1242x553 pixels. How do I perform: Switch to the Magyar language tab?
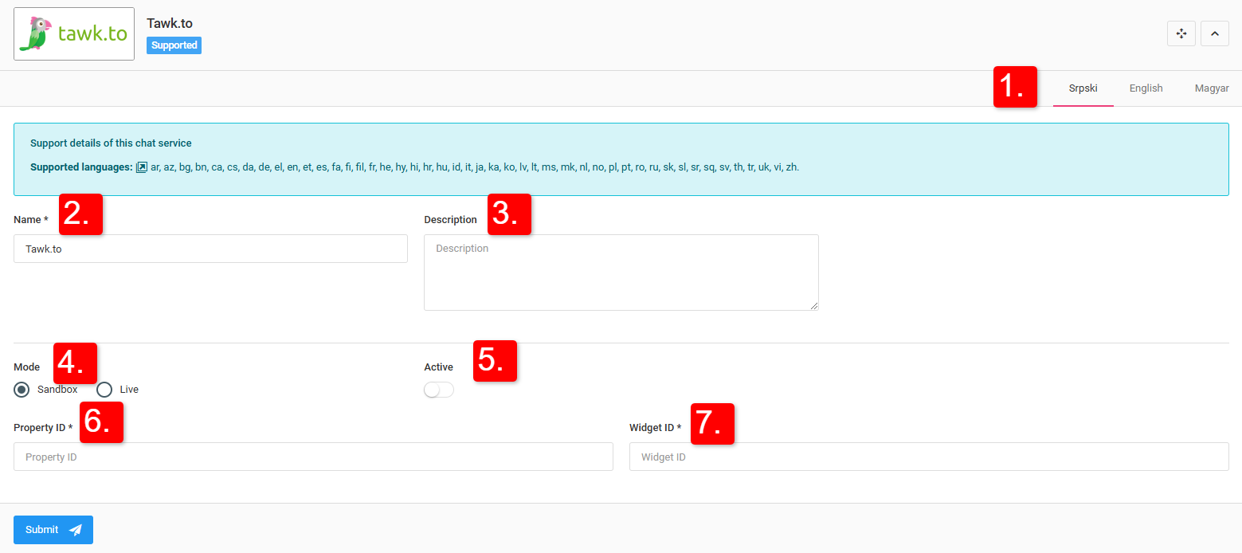(x=1212, y=88)
